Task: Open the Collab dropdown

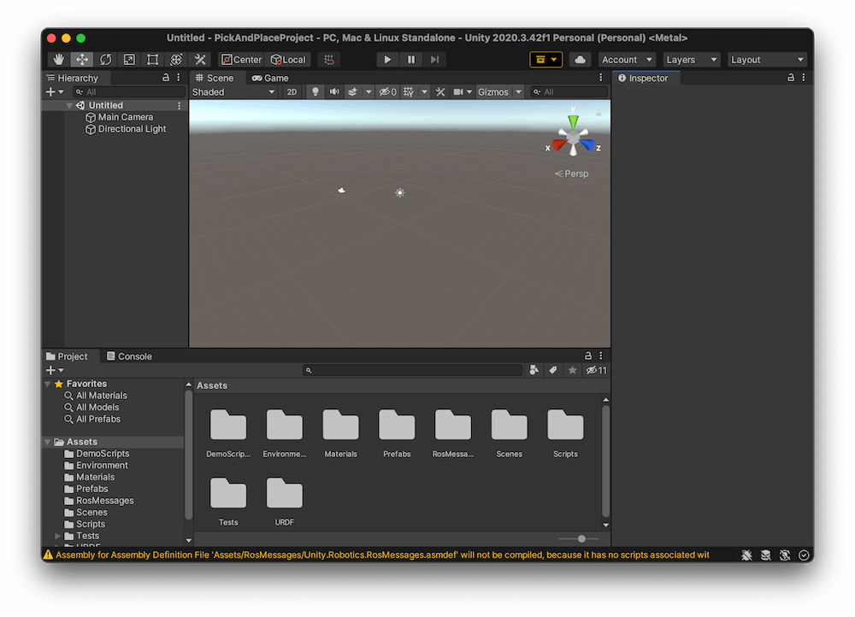Action: coord(545,60)
